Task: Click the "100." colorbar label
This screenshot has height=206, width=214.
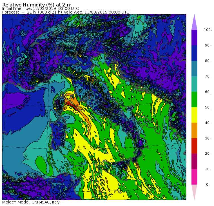Action: click(x=208, y=30)
